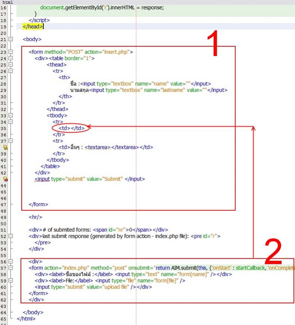Place cursor on the highlighted </head> tag
The height and width of the screenshot is (325, 295).
pos(32,26)
